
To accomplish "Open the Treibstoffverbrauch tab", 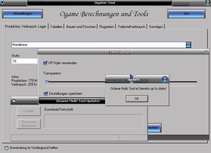I will [x=132, y=27].
